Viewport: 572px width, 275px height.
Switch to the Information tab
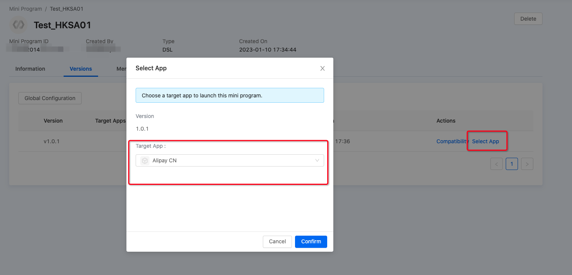pos(30,69)
